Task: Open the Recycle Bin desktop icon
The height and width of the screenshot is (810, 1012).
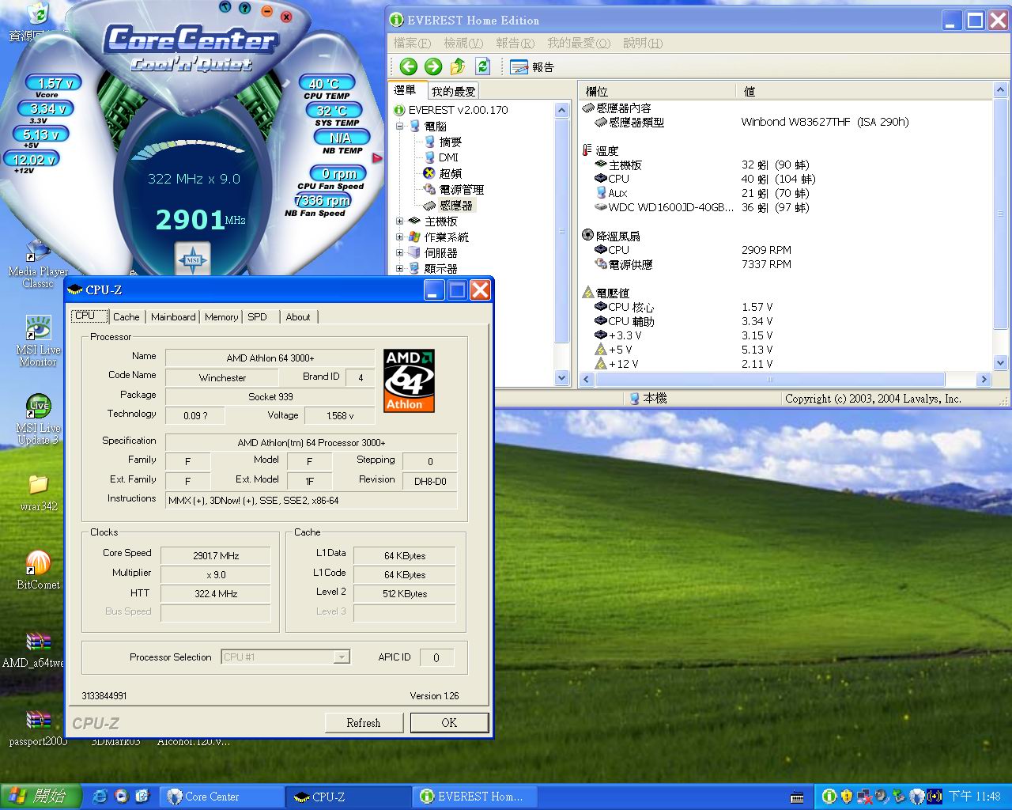Action: 37,21
